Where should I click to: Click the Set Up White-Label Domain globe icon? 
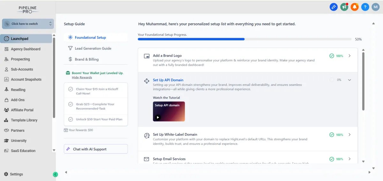pos(147,136)
